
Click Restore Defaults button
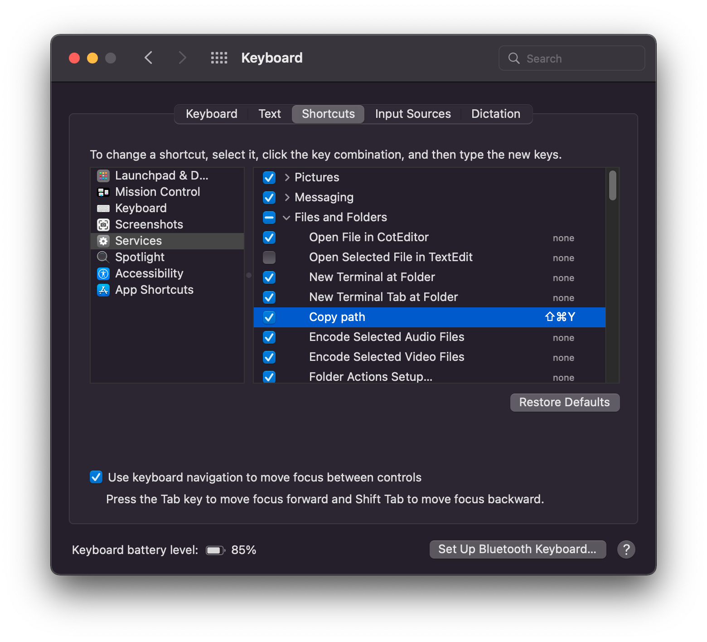[565, 403]
